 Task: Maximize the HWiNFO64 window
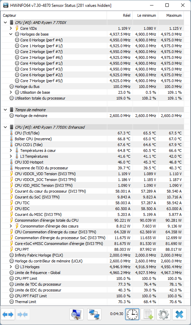coord(167,5)
